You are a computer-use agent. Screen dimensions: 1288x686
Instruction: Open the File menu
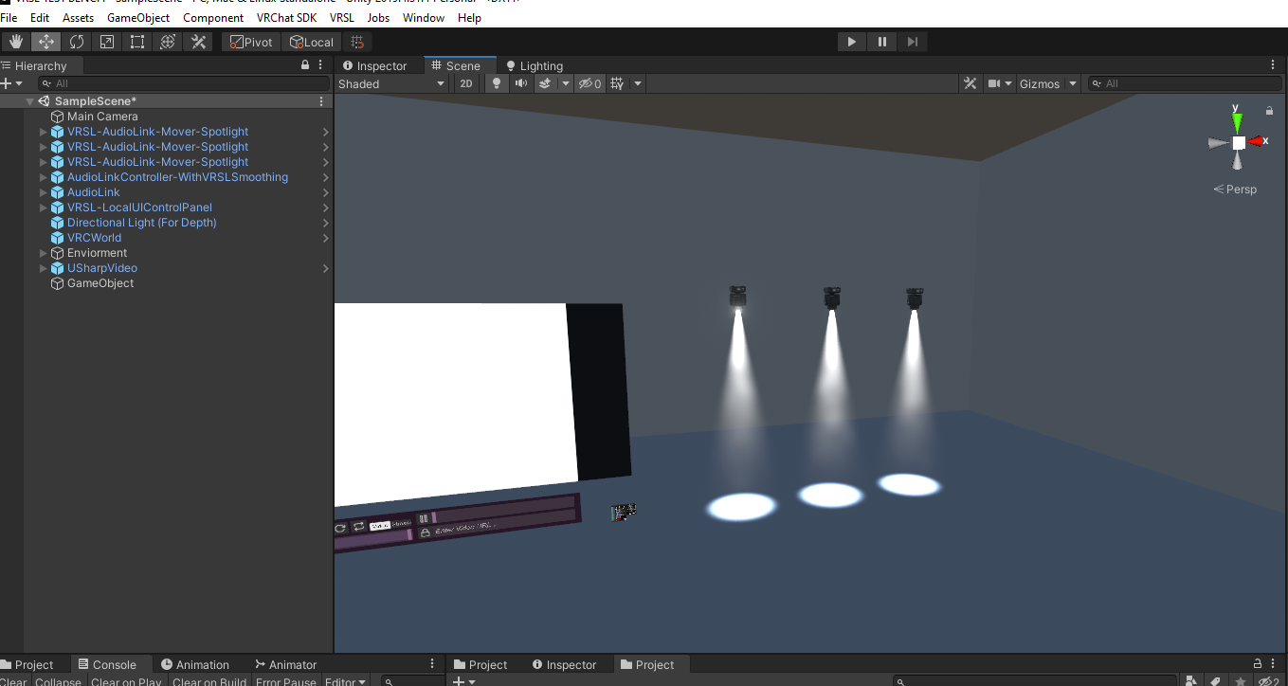coord(9,18)
